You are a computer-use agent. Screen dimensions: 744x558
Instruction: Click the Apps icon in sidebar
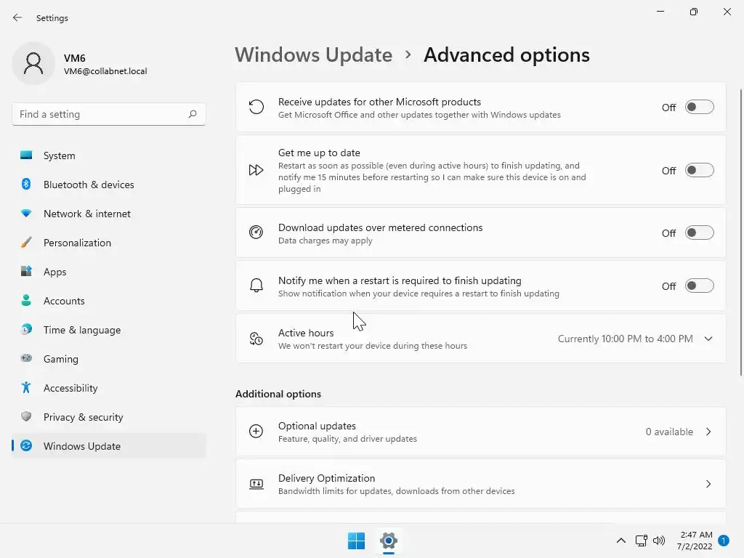click(x=26, y=272)
